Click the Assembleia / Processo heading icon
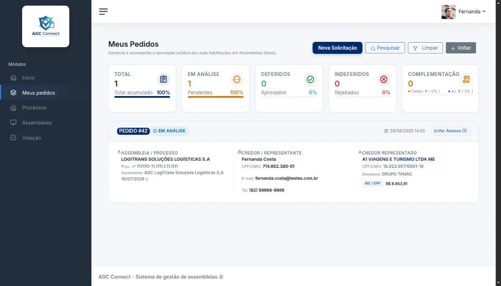 point(119,152)
